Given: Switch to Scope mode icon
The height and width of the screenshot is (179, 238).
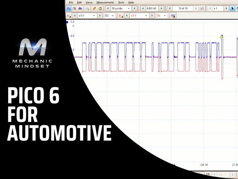Looking at the screenshot, I should click(x=68, y=8).
